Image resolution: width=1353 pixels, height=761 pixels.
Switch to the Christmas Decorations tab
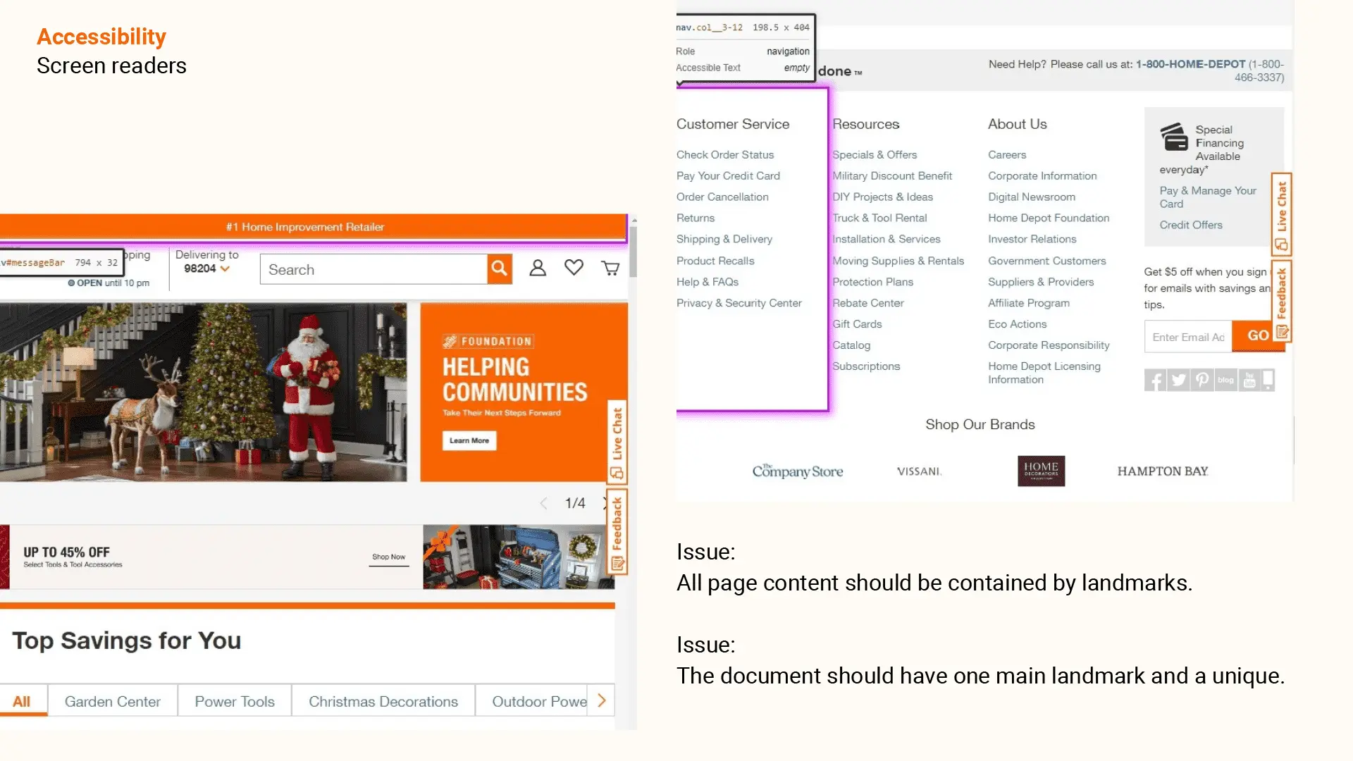383,701
